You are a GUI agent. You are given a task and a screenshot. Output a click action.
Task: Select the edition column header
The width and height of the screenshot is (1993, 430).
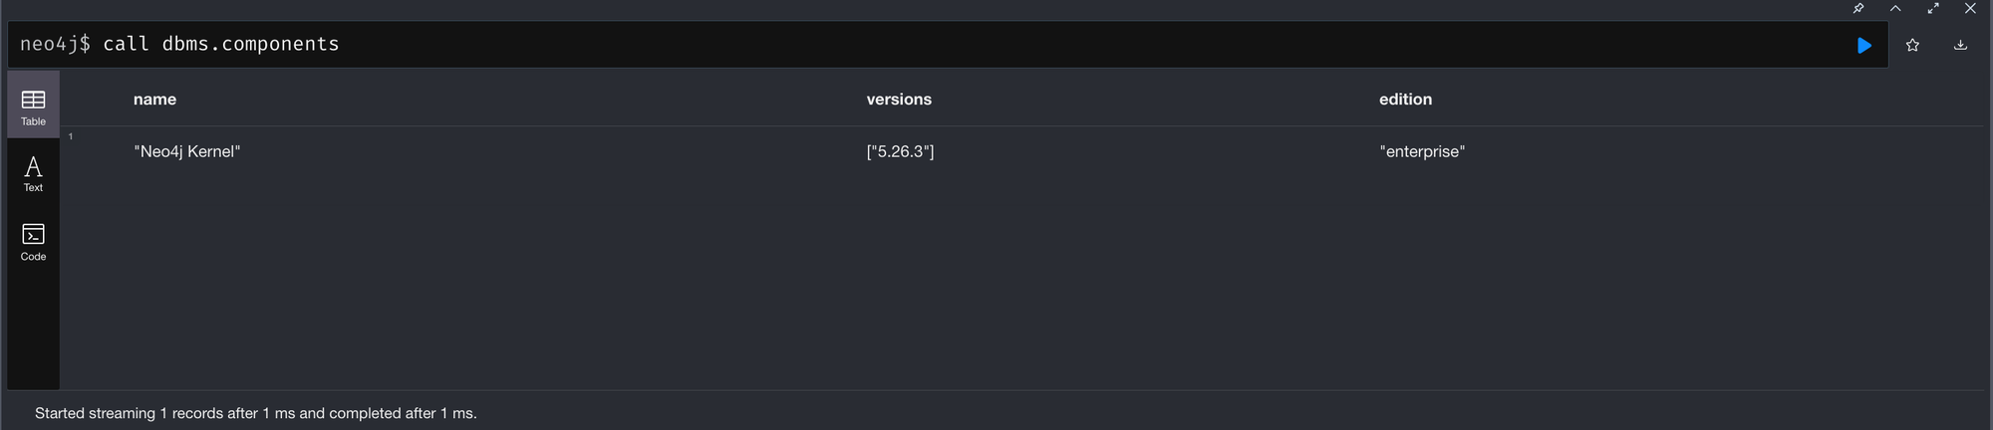point(1405,100)
